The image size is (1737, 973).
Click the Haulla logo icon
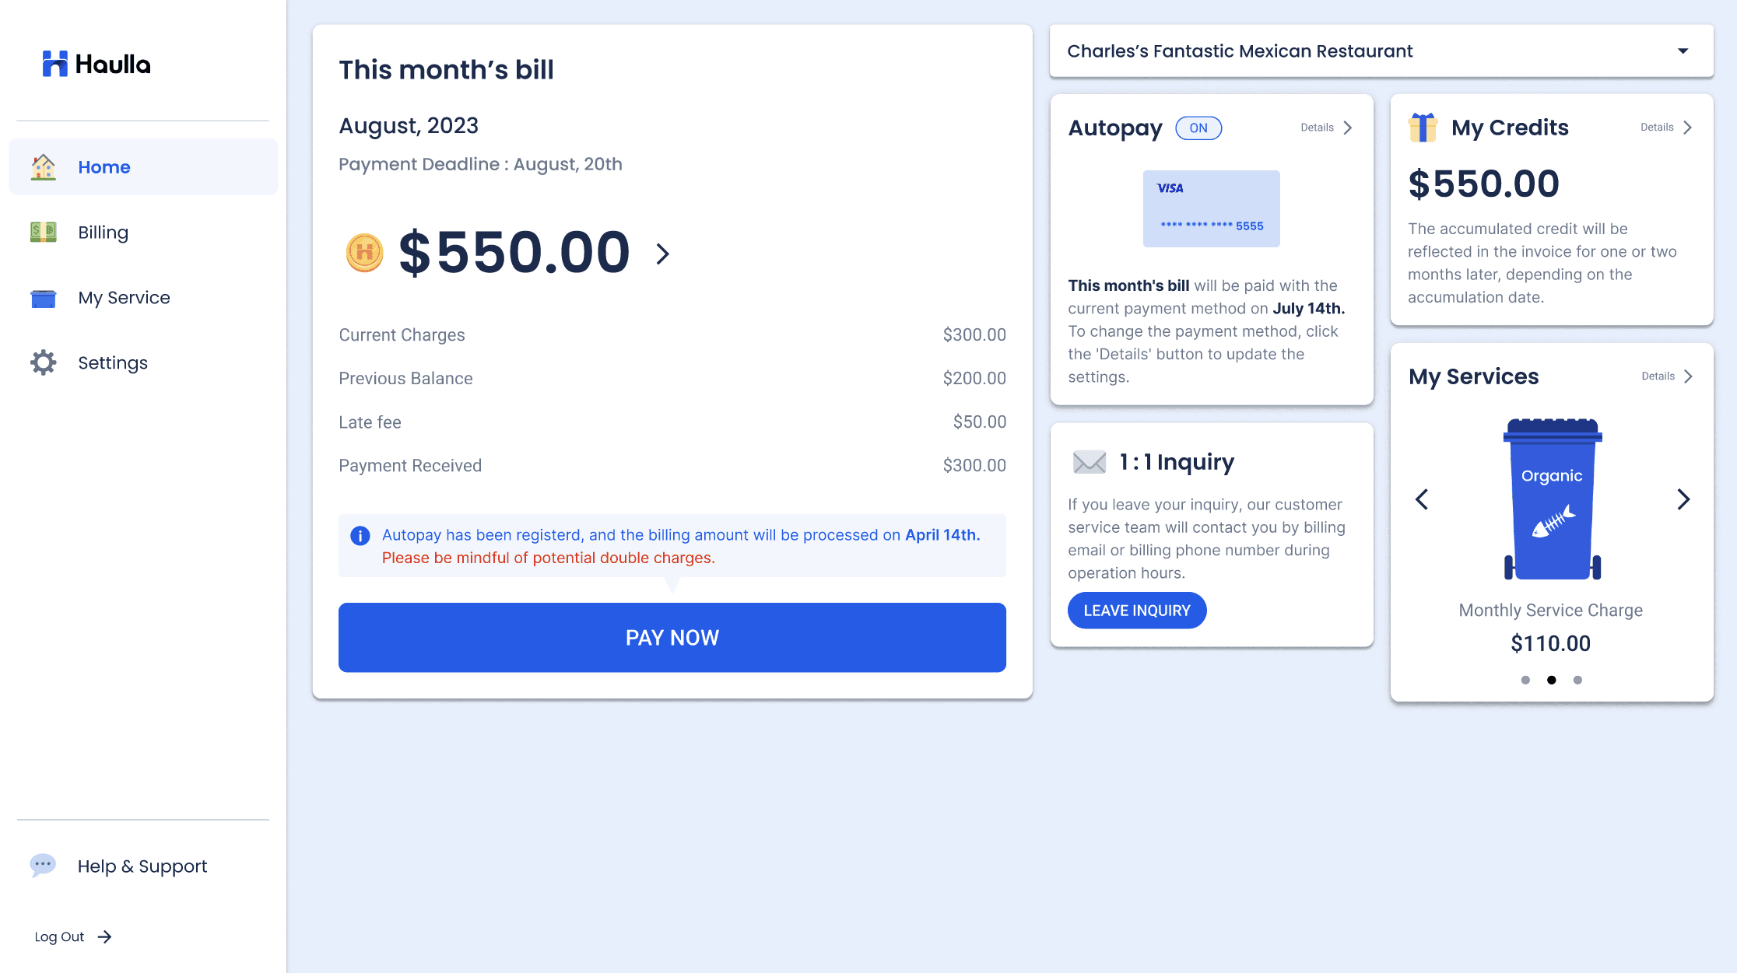(x=54, y=64)
